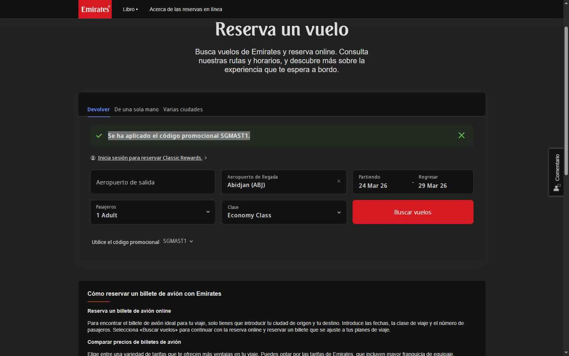This screenshot has height=356, width=569.
Task: Click the promo code applied message text
Action: [x=179, y=136]
